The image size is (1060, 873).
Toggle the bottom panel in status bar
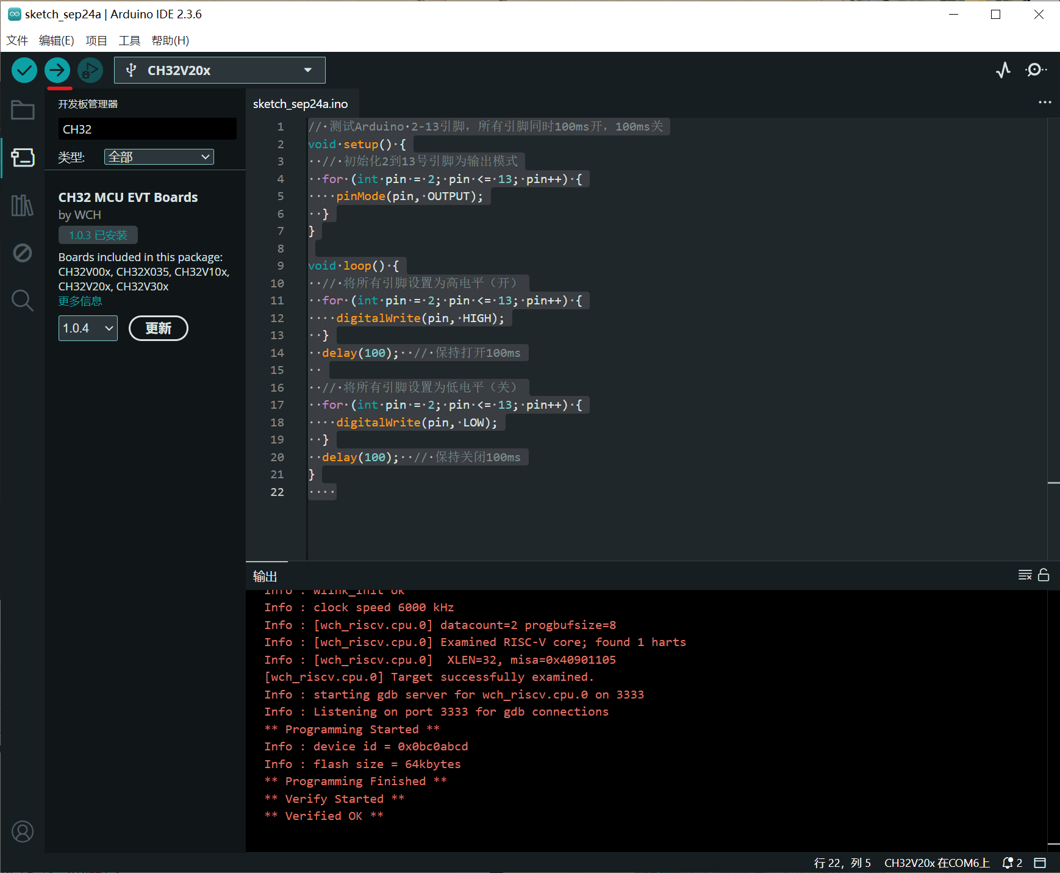[1040, 863]
